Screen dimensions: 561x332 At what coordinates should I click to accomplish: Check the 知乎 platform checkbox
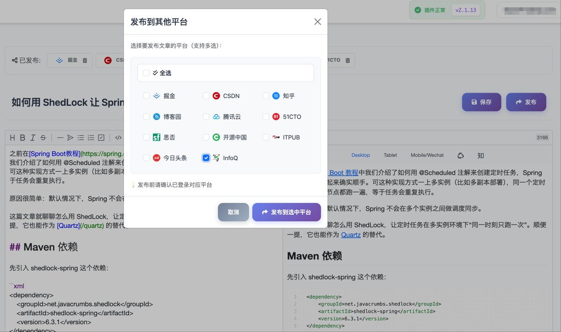pyautogui.click(x=266, y=96)
